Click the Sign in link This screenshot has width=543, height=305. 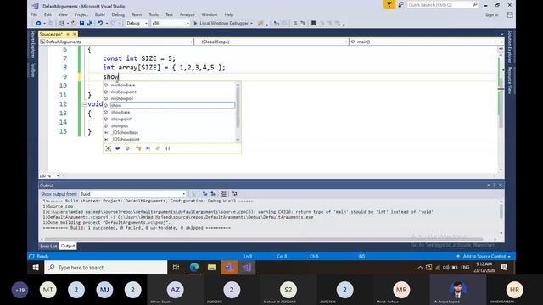[492, 15]
